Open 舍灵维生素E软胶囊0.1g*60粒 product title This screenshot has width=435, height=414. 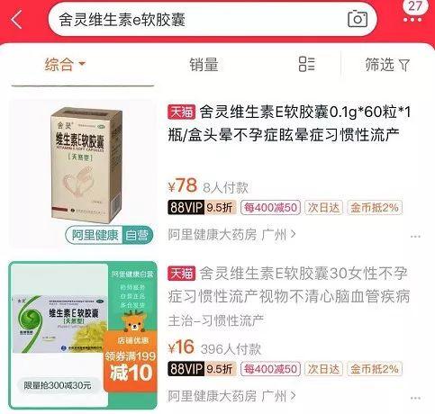pos(289,123)
